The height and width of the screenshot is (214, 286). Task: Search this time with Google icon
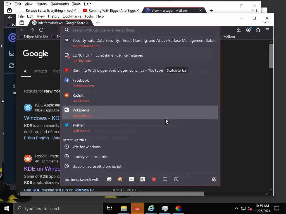pos(109,179)
